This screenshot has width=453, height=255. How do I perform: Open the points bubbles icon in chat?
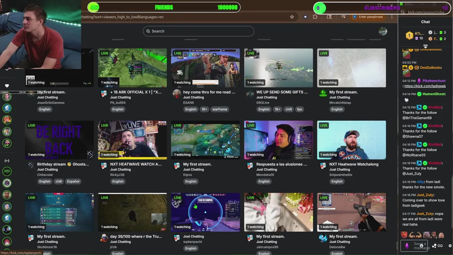[434, 246]
